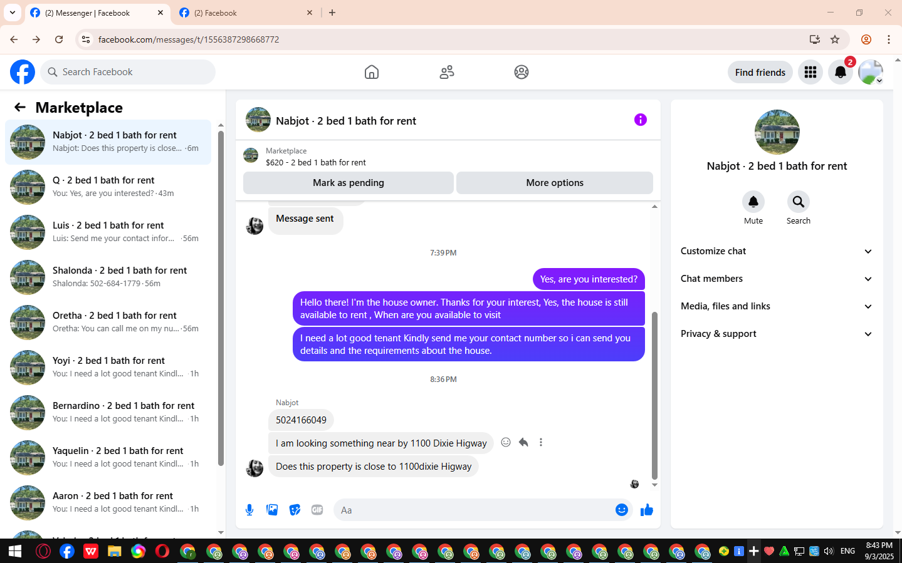The height and width of the screenshot is (563, 902).
Task: Open the Facebook menu grid icon
Action: coord(810,72)
